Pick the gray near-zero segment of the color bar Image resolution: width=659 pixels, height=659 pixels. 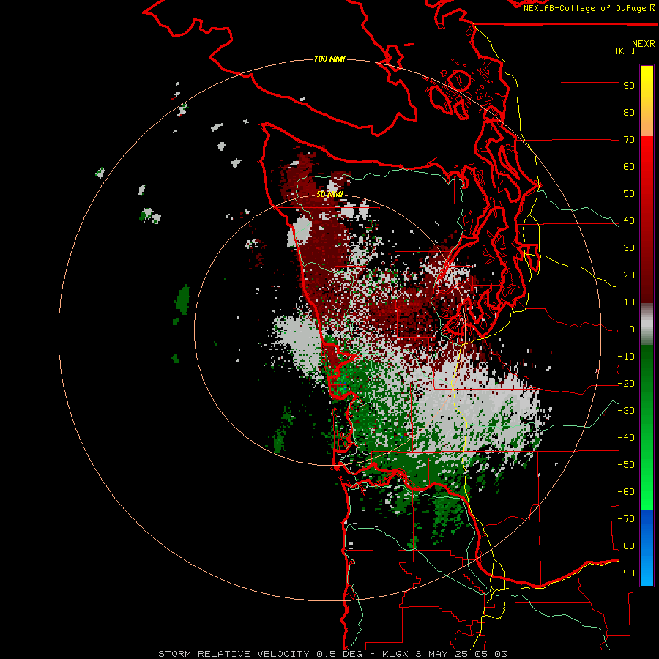click(647, 324)
